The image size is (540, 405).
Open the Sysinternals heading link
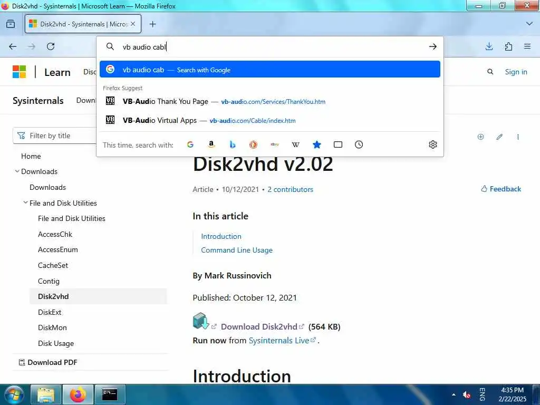(38, 101)
